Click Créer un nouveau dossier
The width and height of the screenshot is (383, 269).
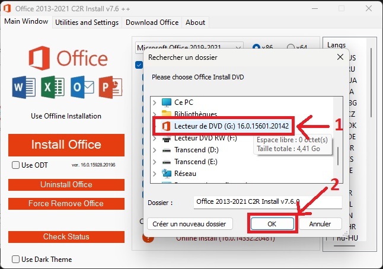click(190, 224)
